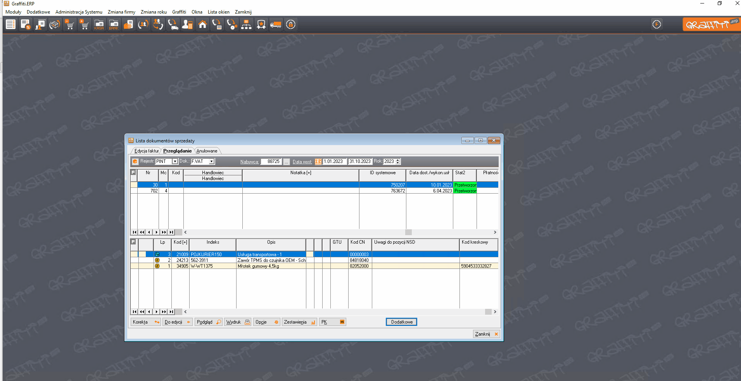Open the KASA cash register module
Viewport: 741px width, 381px height.
[x=99, y=25]
